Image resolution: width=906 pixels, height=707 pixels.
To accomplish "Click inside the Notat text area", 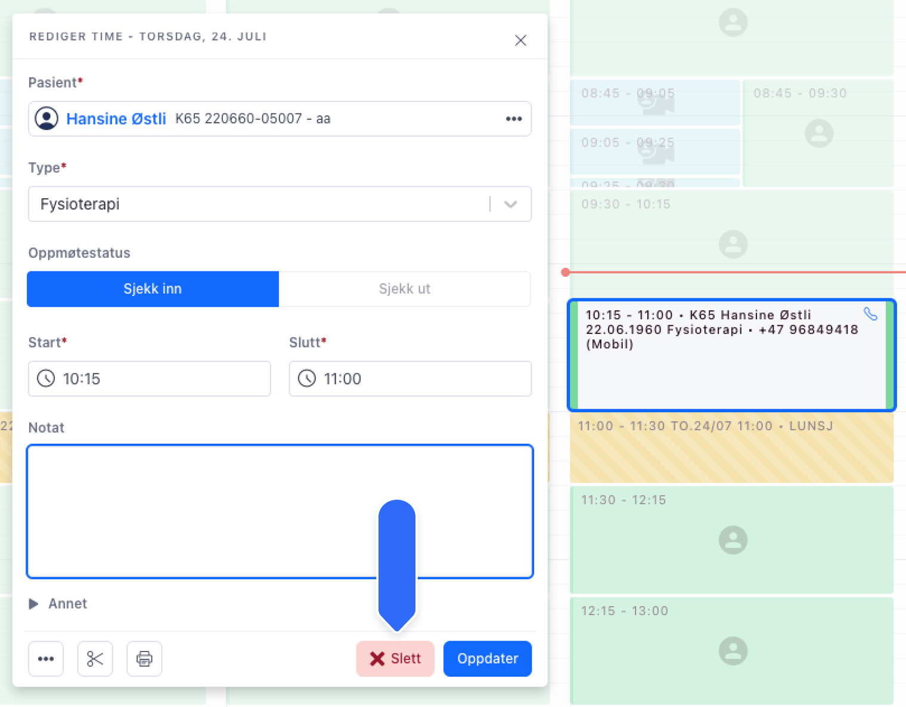I will tap(203, 511).
